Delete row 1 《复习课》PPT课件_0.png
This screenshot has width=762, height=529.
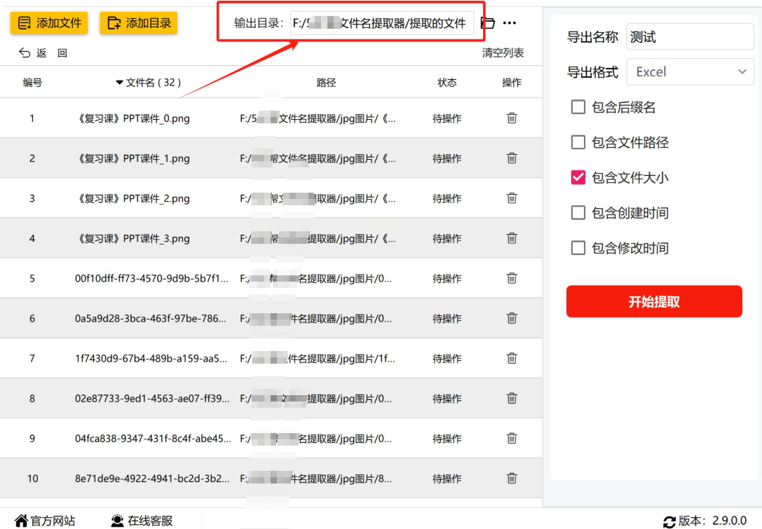coord(512,118)
